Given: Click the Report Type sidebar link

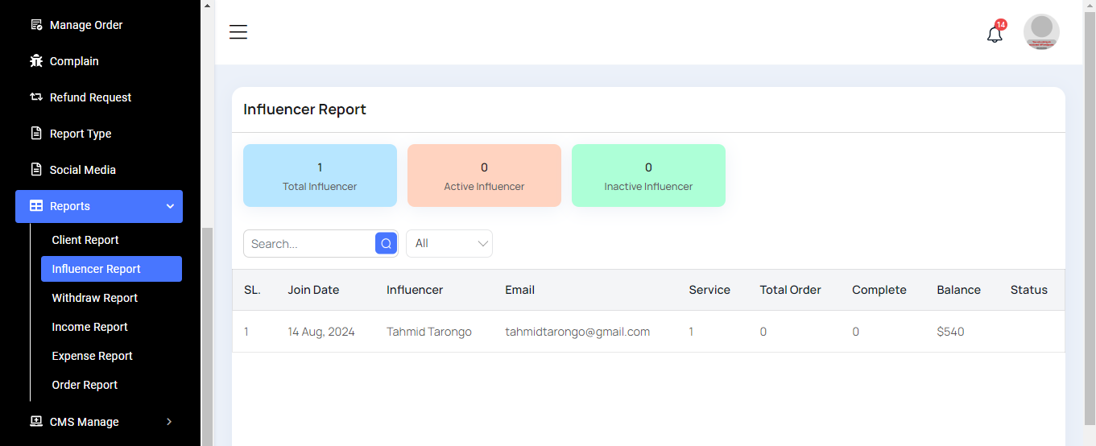Looking at the screenshot, I should (81, 134).
